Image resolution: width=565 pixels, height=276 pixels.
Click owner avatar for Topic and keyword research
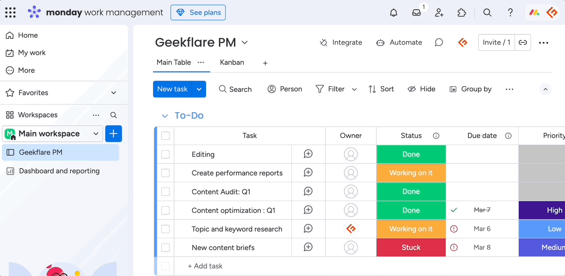351,228
